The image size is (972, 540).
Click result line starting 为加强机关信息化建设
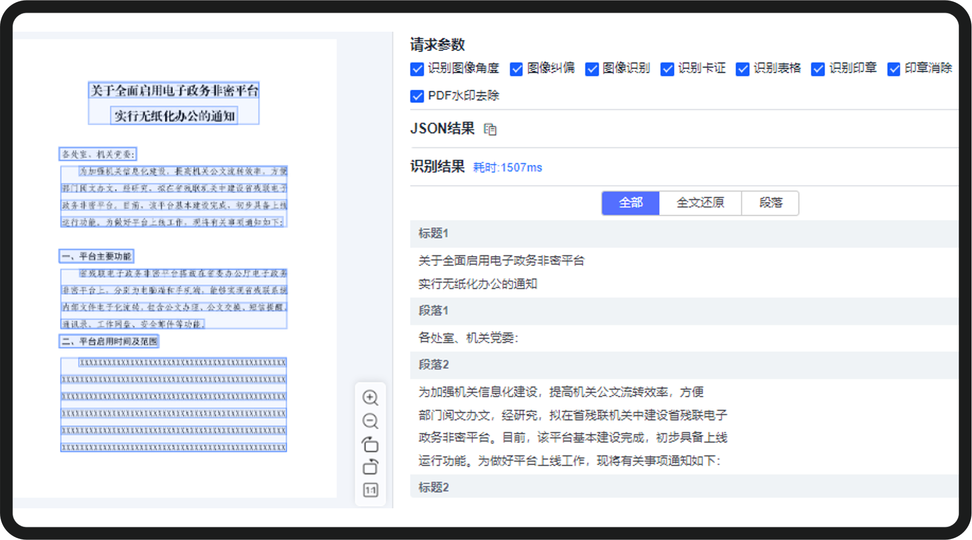pos(561,392)
